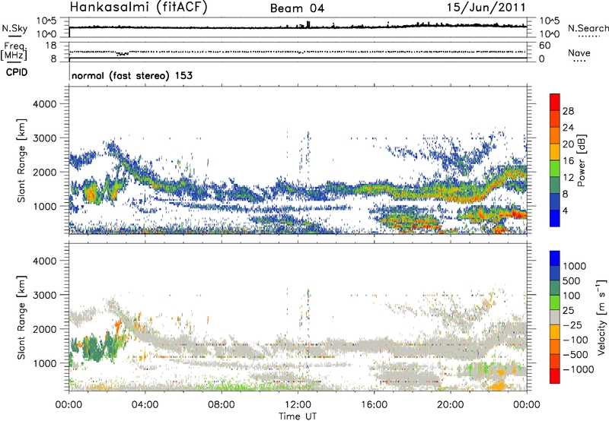Viewport: 609px width, 421px height.
Task: Click the 'Hankasalmi (fitACF)' plot title
Action: [x=139, y=8]
